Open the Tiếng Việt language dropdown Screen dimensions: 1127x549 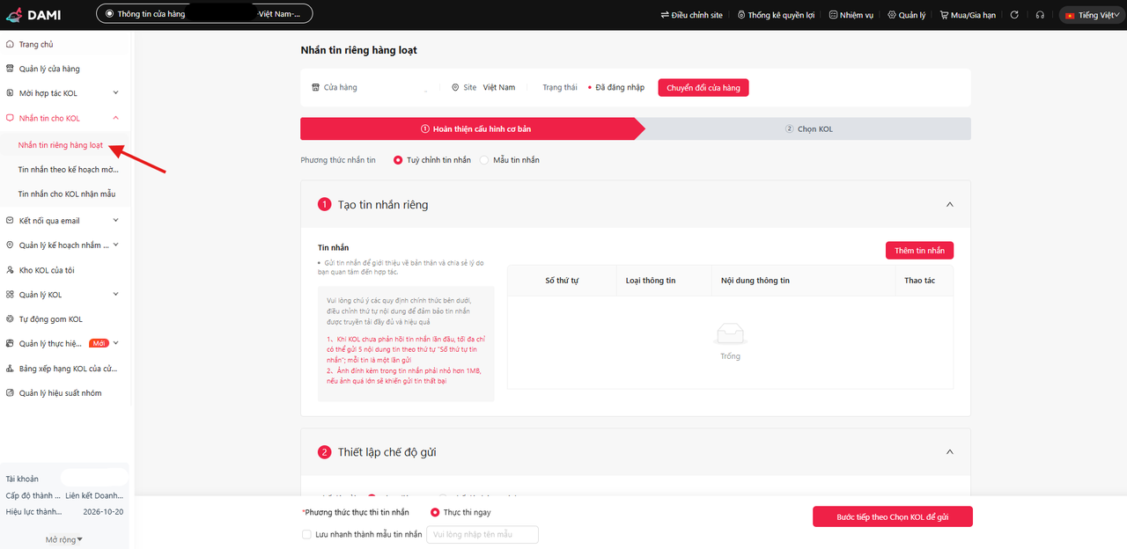[1092, 15]
